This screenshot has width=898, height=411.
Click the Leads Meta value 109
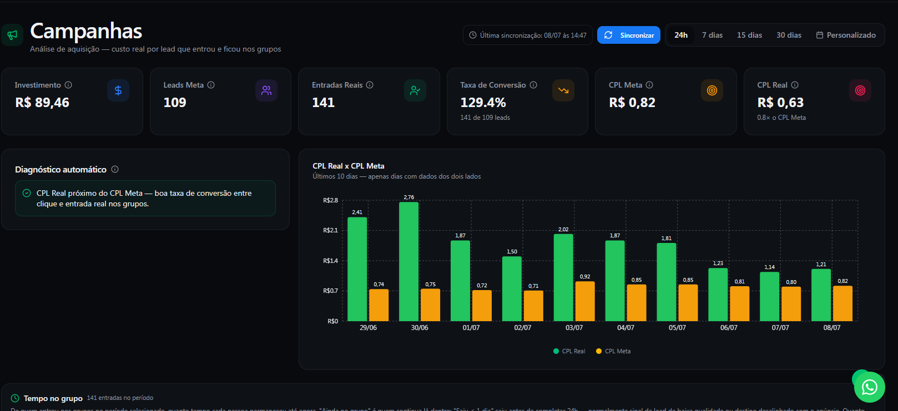tap(175, 103)
